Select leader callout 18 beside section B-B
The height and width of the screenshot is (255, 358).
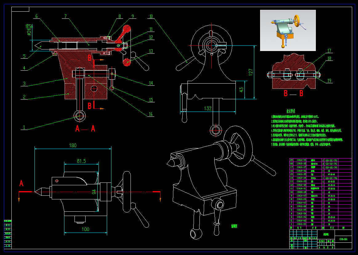point(329,58)
